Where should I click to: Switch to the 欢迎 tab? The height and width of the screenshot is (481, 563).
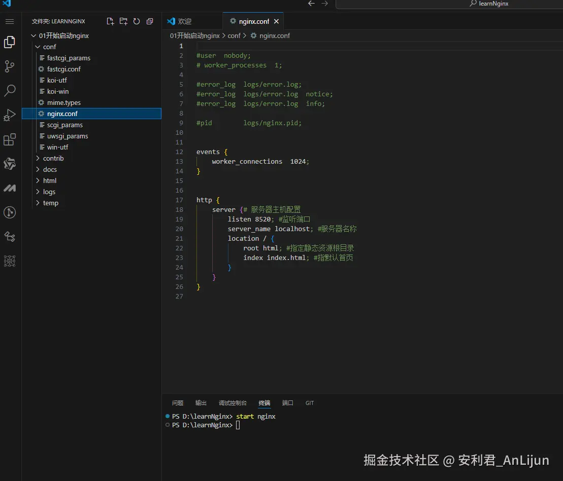180,21
